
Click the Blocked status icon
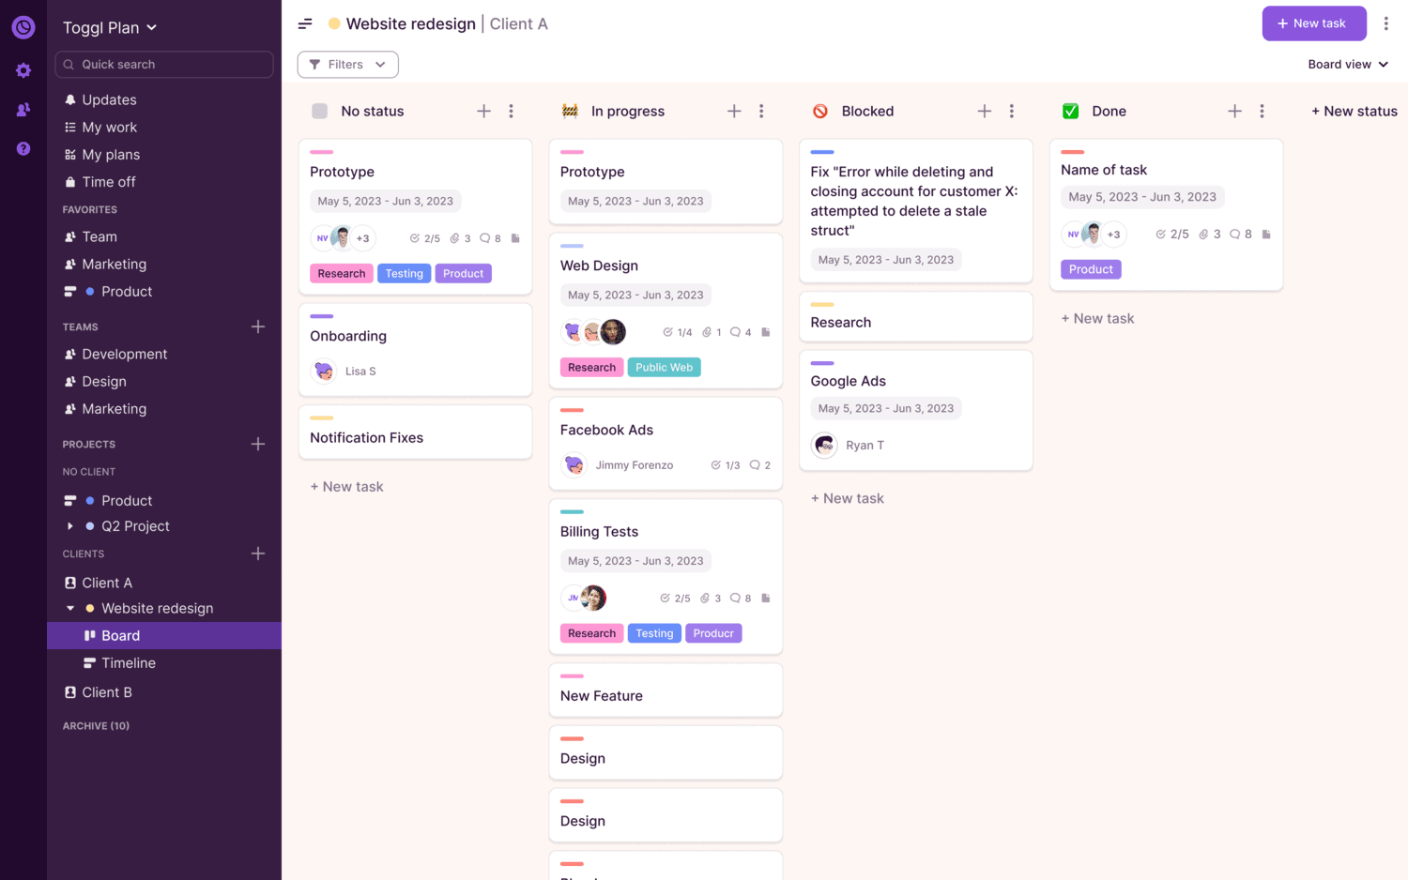820,111
